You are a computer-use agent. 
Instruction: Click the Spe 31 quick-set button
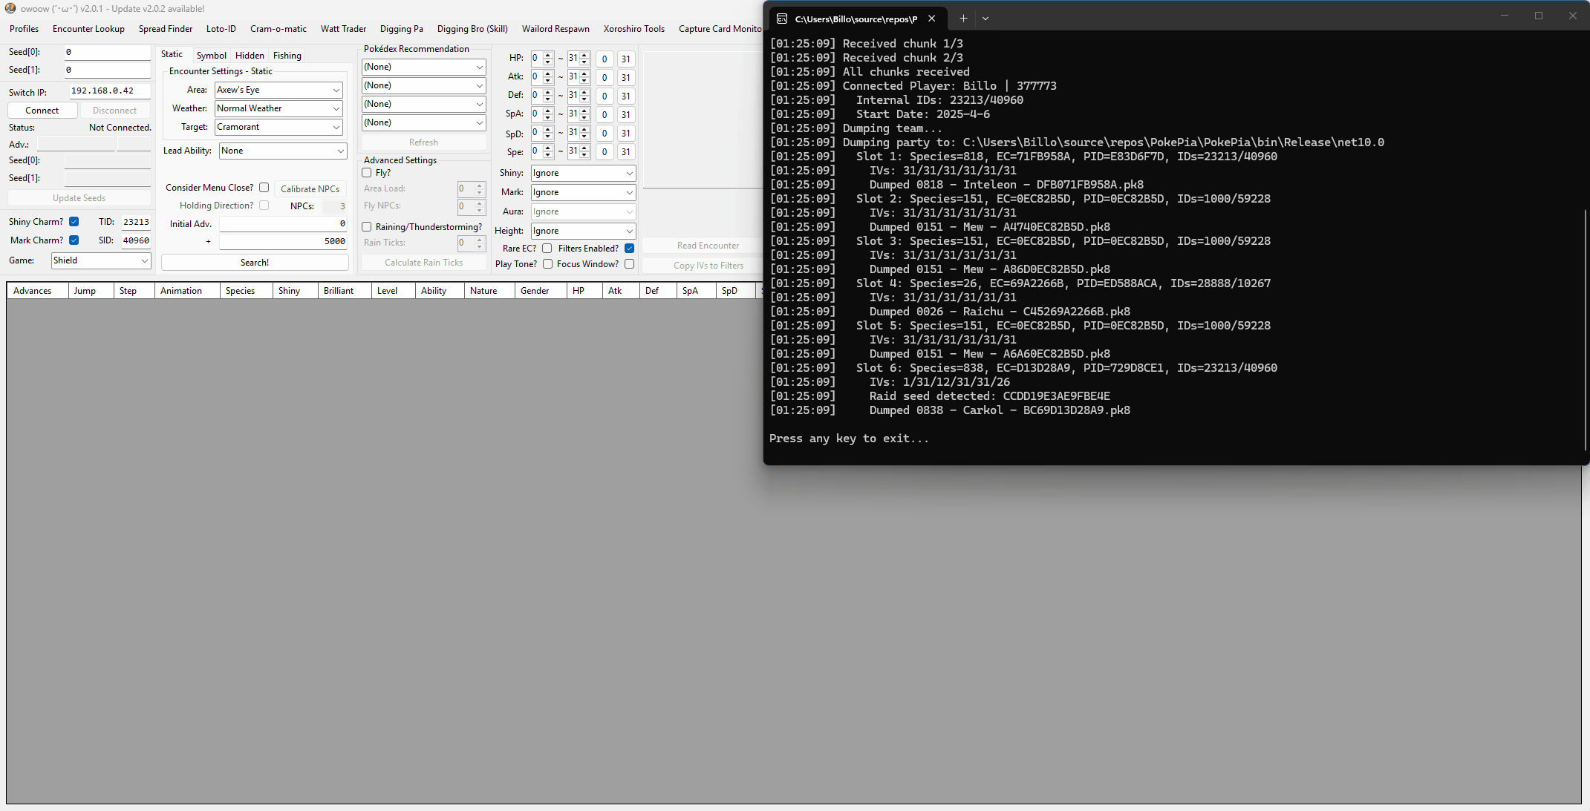click(x=626, y=152)
